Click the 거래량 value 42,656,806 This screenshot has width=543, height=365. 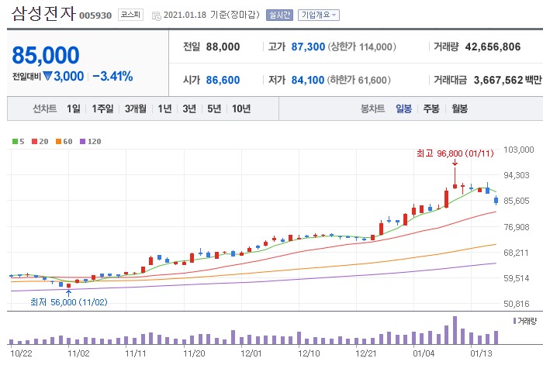point(493,46)
